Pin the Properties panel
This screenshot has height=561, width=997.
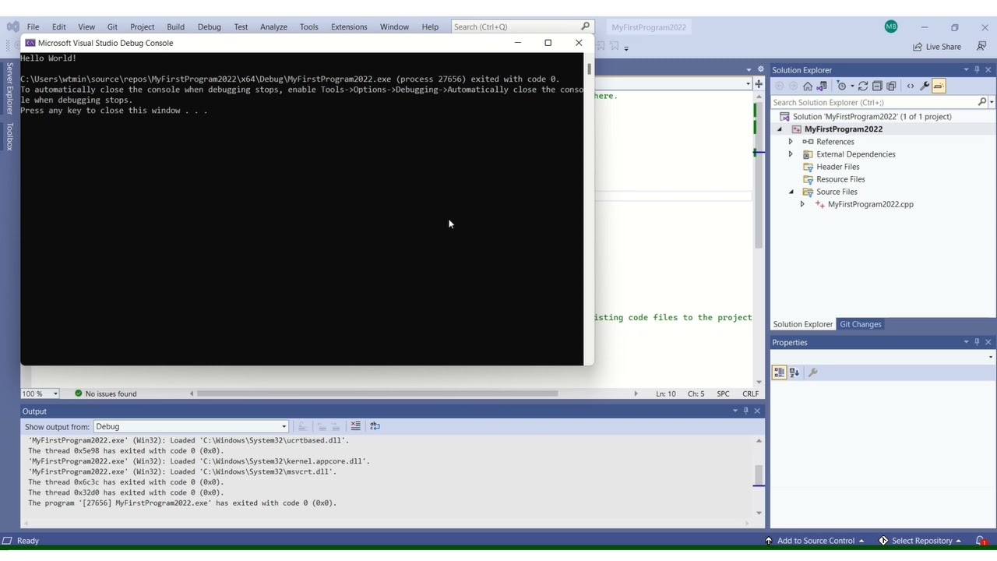(977, 342)
